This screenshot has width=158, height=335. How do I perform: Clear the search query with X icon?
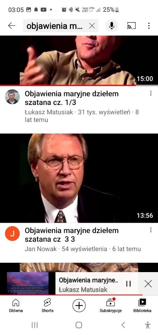(x=92, y=26)
